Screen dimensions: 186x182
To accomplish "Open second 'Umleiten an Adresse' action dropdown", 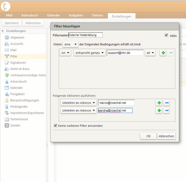I will pyautogui.click(x=79, y=110).
